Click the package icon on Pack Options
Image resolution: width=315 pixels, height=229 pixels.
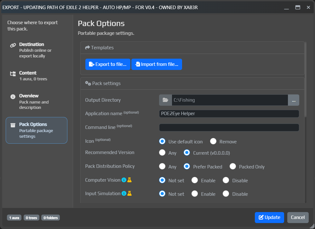[x=13, y=124]
